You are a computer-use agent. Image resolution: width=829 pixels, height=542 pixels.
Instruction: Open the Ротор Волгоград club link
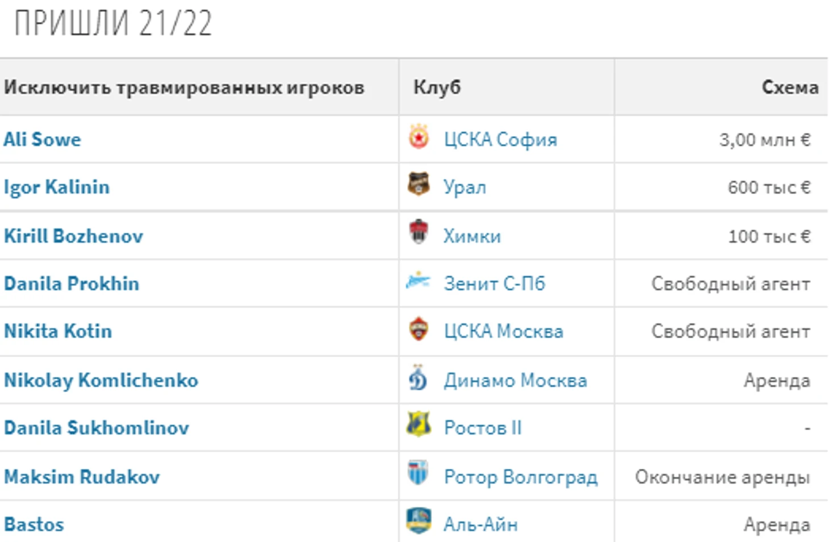[521, 477]
